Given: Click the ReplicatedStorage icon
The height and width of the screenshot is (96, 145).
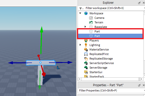Looking at the screenshot, I should click(x=86, y=59).
